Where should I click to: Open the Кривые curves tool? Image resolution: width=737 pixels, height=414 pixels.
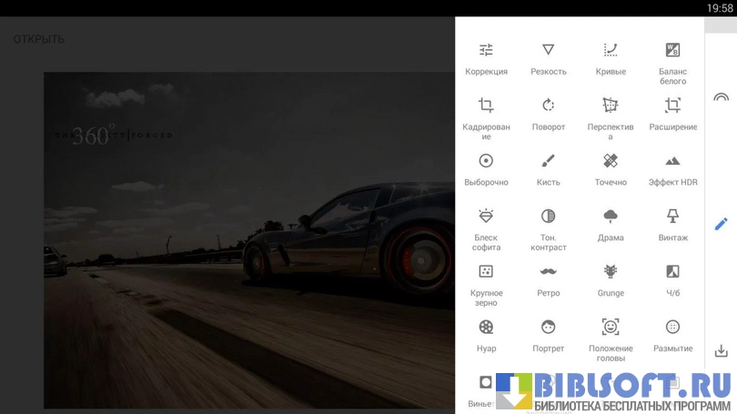[611, 58]
